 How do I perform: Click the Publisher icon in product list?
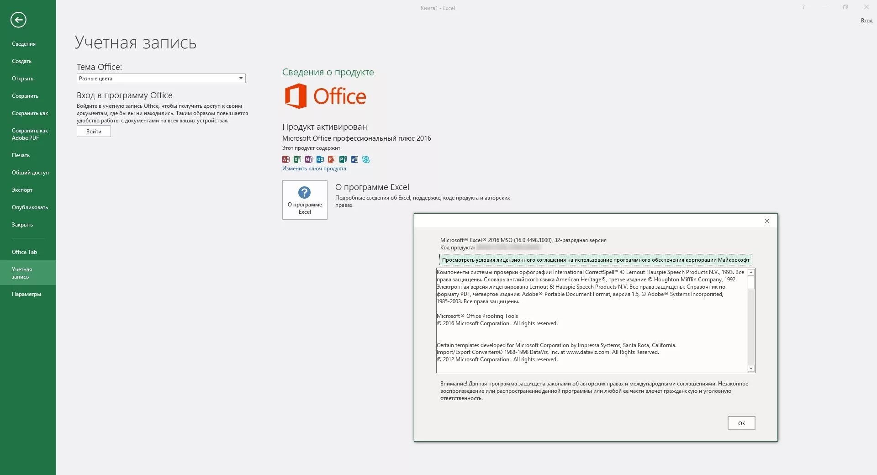point(343,159)
